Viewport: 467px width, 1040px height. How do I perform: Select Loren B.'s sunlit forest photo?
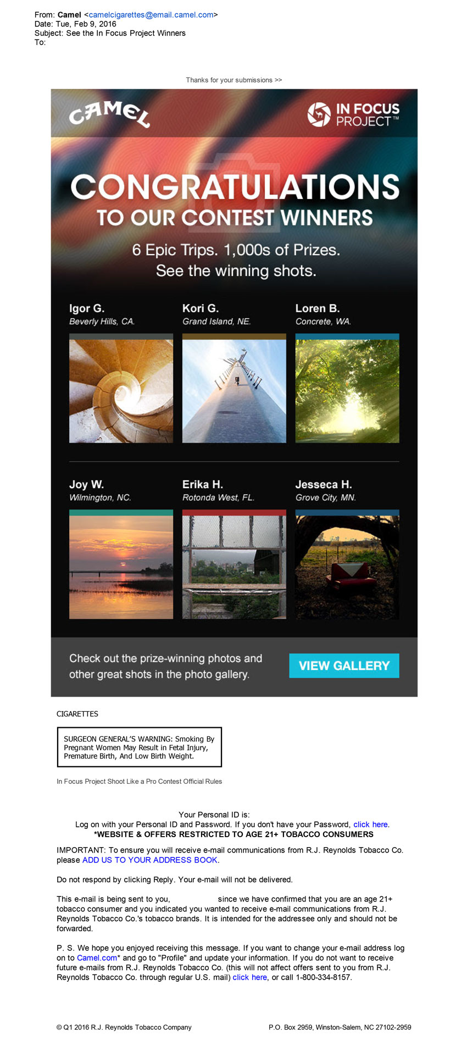[x=347, y=391]
